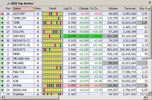Image resolution: width=152 pixels, height=100 pixels.
Task: Click the turnover value 31,971,387
Action: coord(129,18)
